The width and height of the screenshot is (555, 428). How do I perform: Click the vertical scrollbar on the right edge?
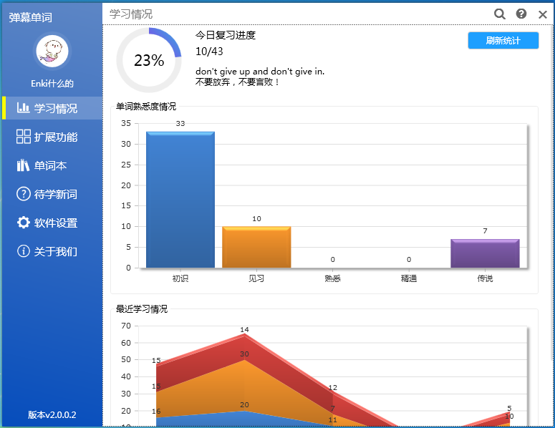tap(549, 215)
